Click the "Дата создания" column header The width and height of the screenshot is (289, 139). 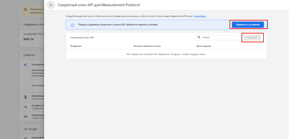pyautogui.click(x=203, y=46)
